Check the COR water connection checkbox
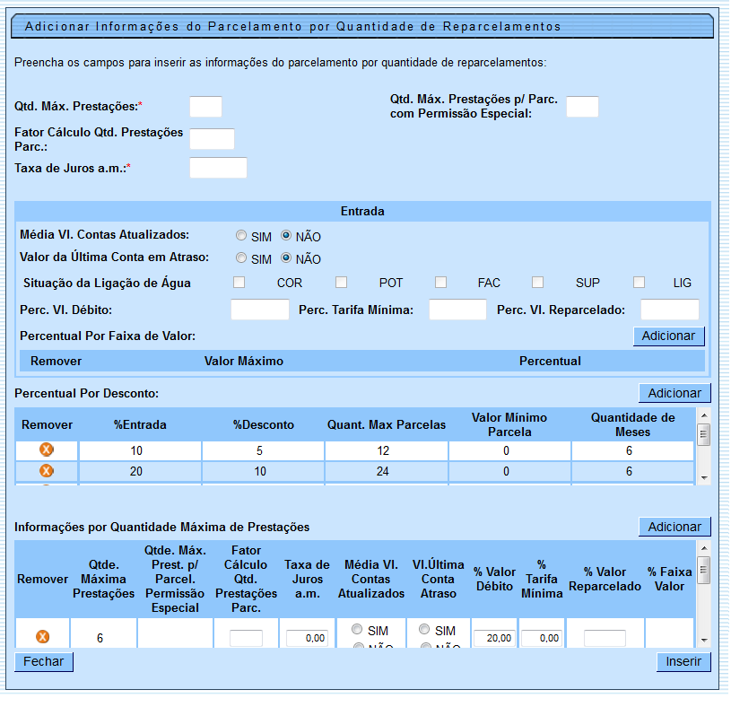 click(239, 283)
